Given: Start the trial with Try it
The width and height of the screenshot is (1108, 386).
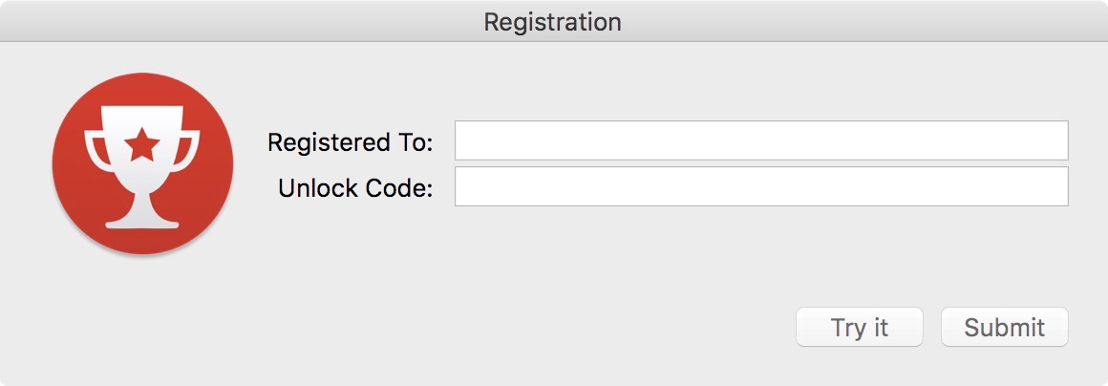Looking at the screenshot, I should pyautogui.click(x=860, y=328).
